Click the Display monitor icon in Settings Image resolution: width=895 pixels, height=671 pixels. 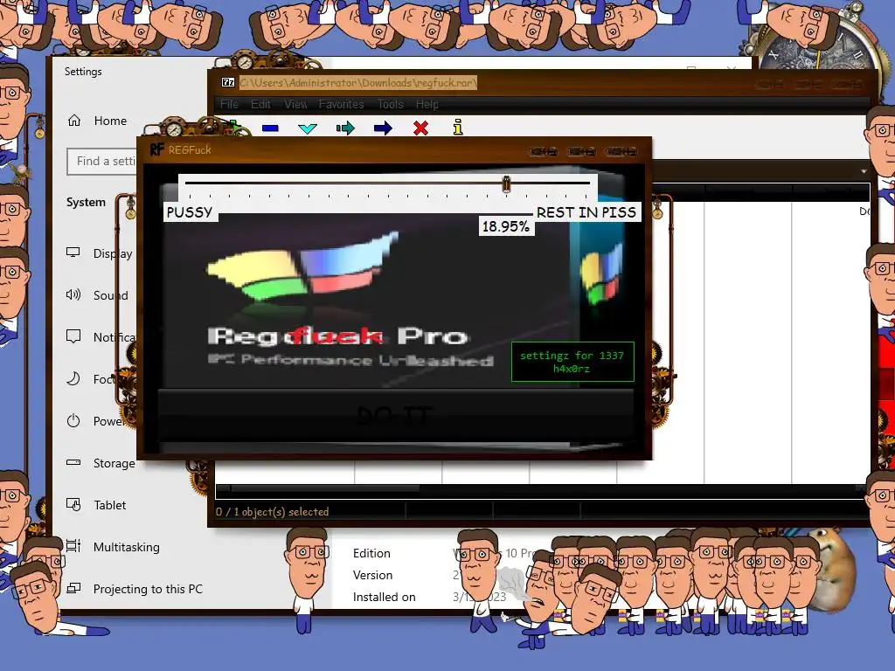[x=73, y=252]
